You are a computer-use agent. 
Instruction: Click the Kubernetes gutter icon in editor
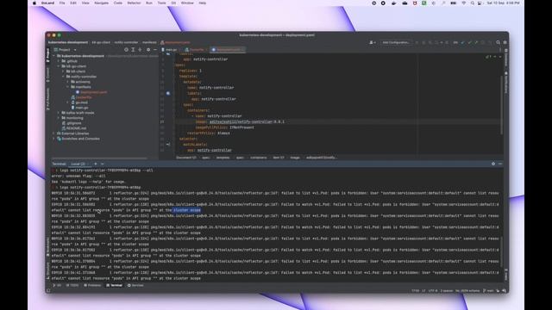(x=168, y=94)
